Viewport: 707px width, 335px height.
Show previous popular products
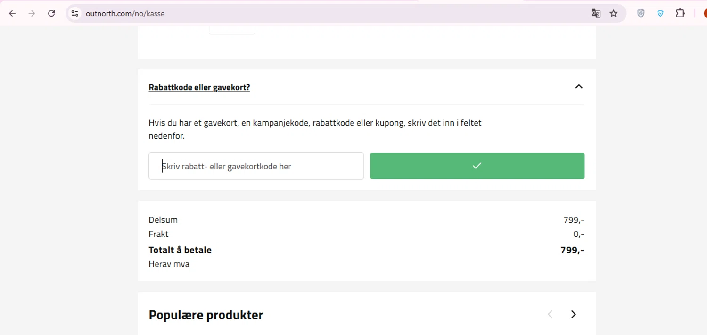(550, 314)
